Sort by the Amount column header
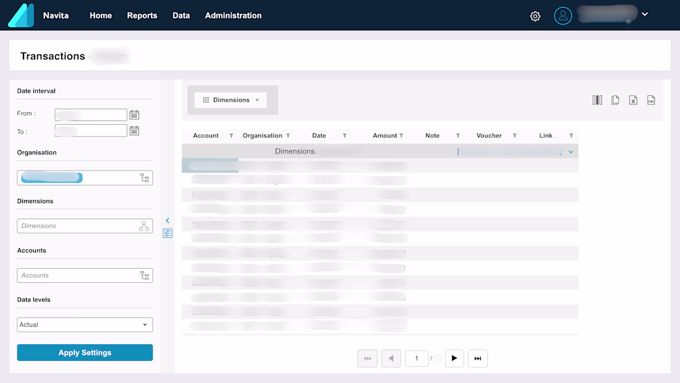 (x=385, y=136)
